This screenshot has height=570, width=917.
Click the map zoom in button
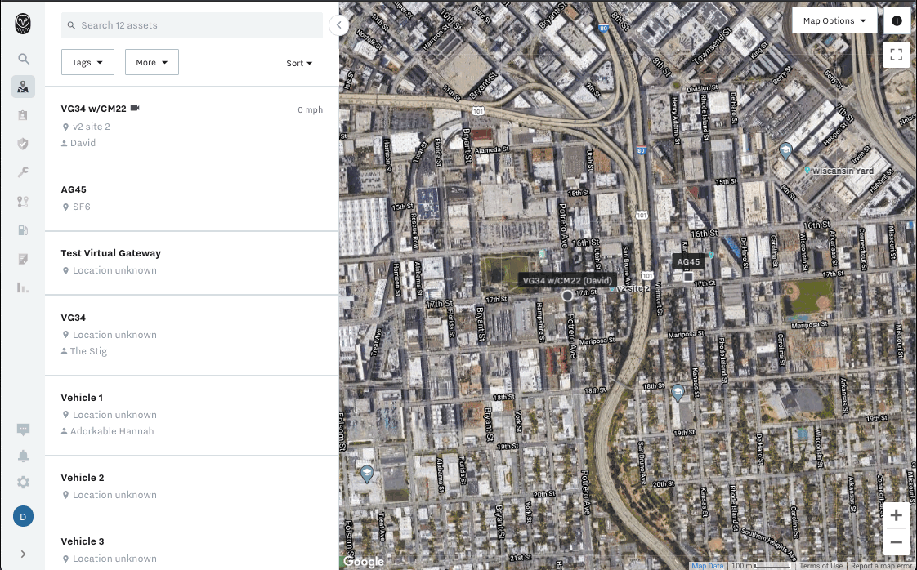[x=897, y=515]
